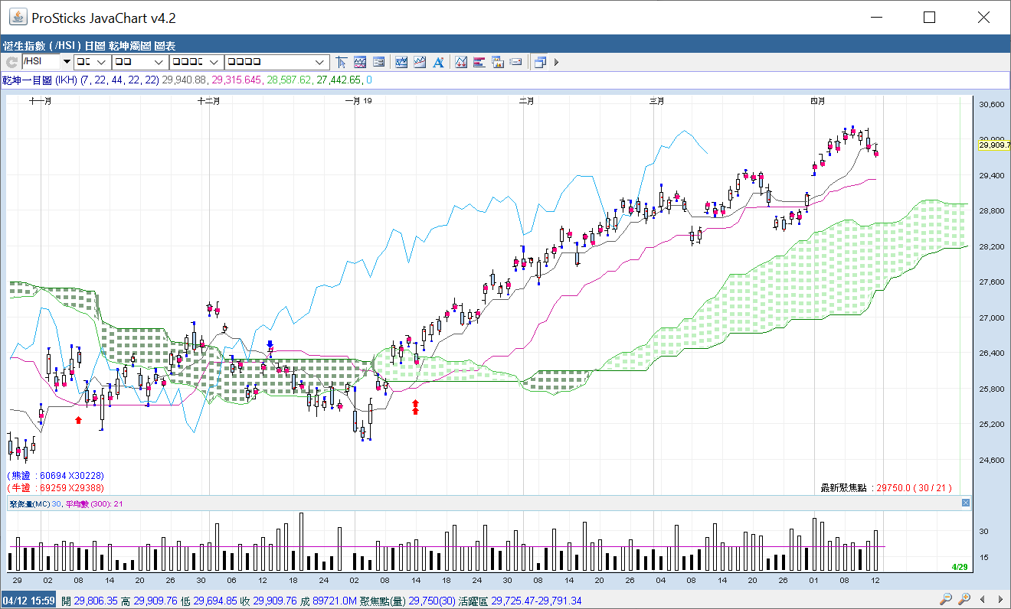Viewport: 1011px width, 609px height.
Task: Zoom in the chart with plus magnifier
Action: click(964, 599)
